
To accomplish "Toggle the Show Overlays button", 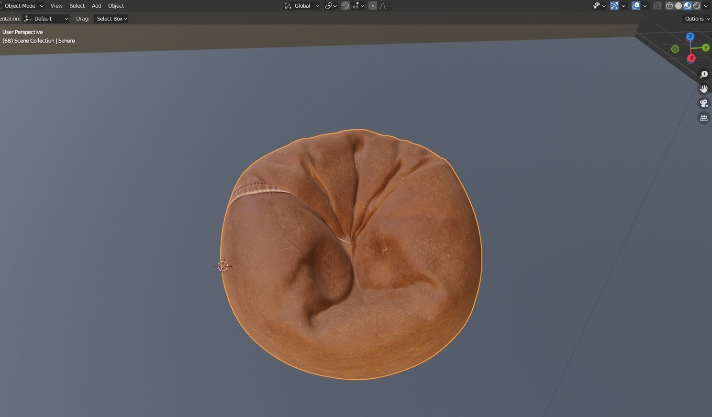I will tap(636, 6).
